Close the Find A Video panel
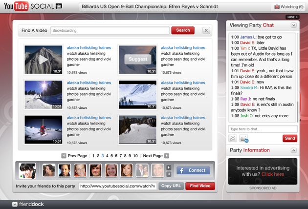 point(206,30)
